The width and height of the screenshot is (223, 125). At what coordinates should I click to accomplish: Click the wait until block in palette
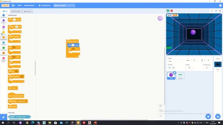[x=13, y=71]
